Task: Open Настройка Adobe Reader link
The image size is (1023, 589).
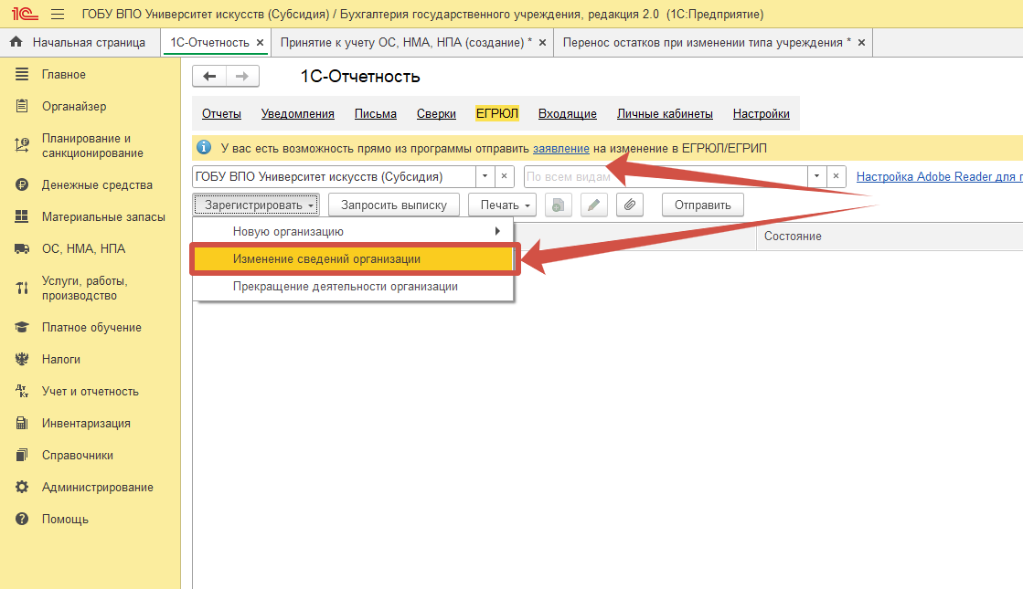Action: pyautogui.click(x=939, y=176)
